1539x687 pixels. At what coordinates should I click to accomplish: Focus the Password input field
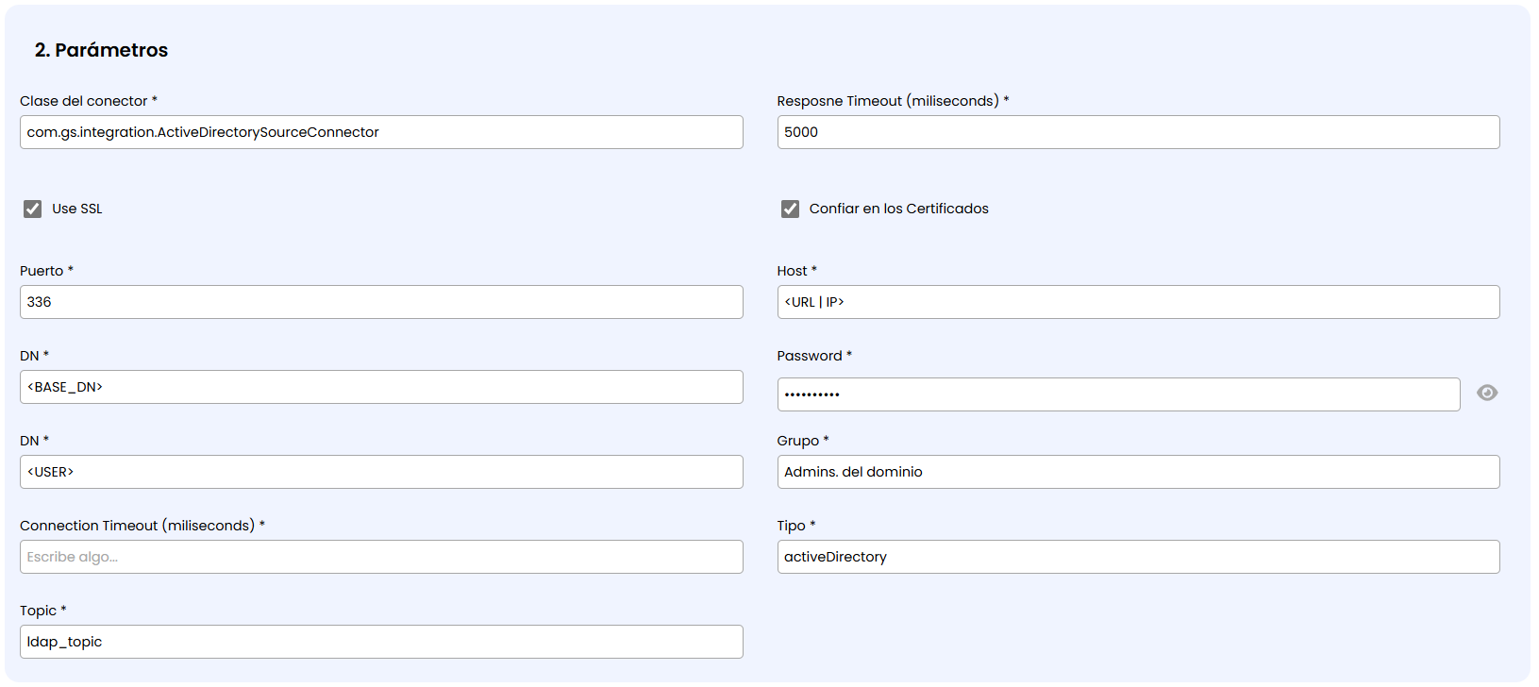tap(1118, 394)
